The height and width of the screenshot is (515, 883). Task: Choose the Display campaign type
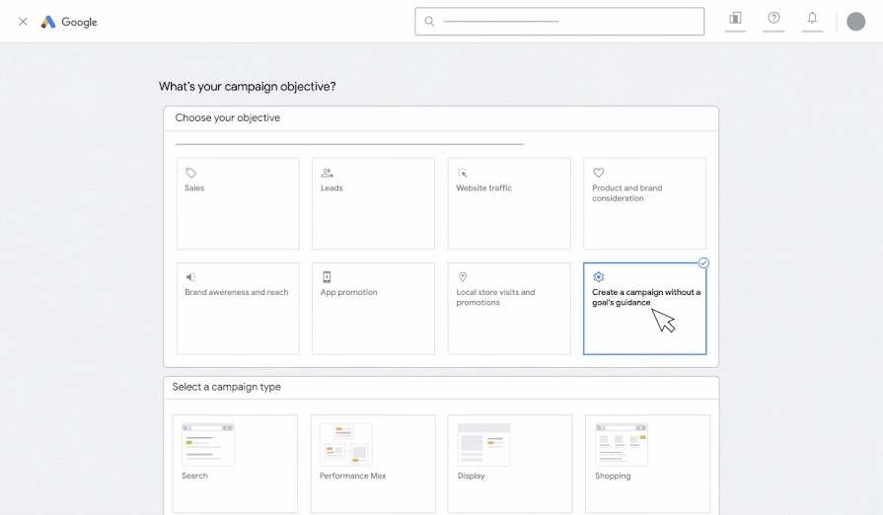[510, 464]
